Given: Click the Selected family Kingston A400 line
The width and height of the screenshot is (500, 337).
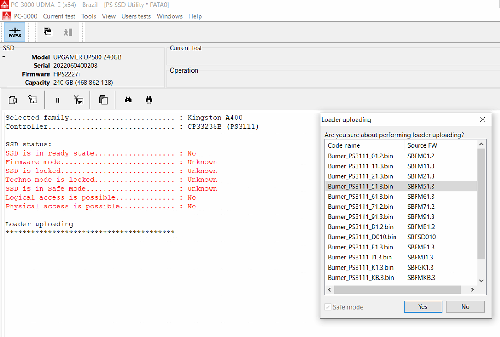Looking at the screenshot, I should click(124, 118).
